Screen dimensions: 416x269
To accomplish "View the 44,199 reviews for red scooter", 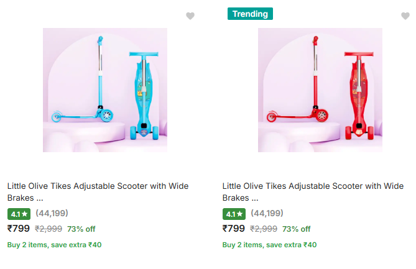I will [267, 214].
